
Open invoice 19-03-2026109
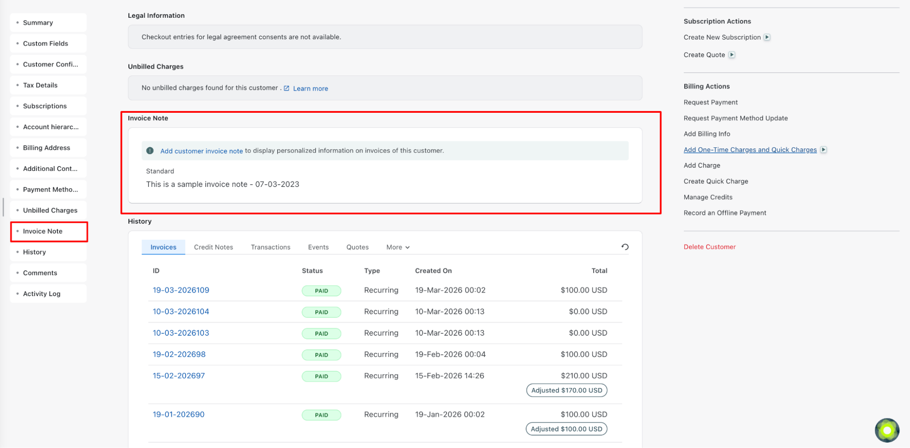181,290
